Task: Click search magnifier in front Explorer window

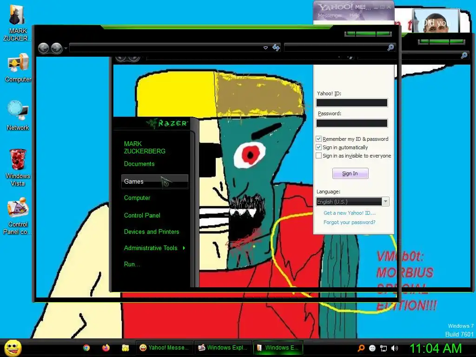Action: [x=390, y=47]
